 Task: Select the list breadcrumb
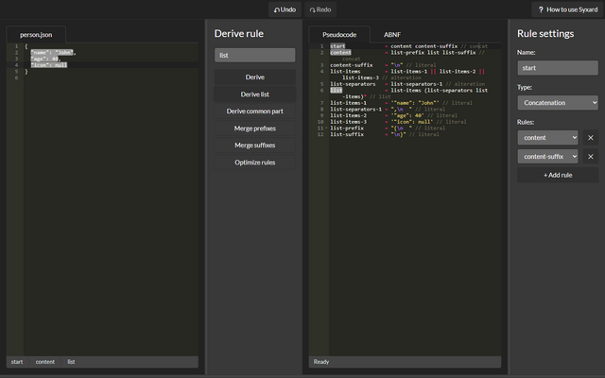(x=72, y=362)
